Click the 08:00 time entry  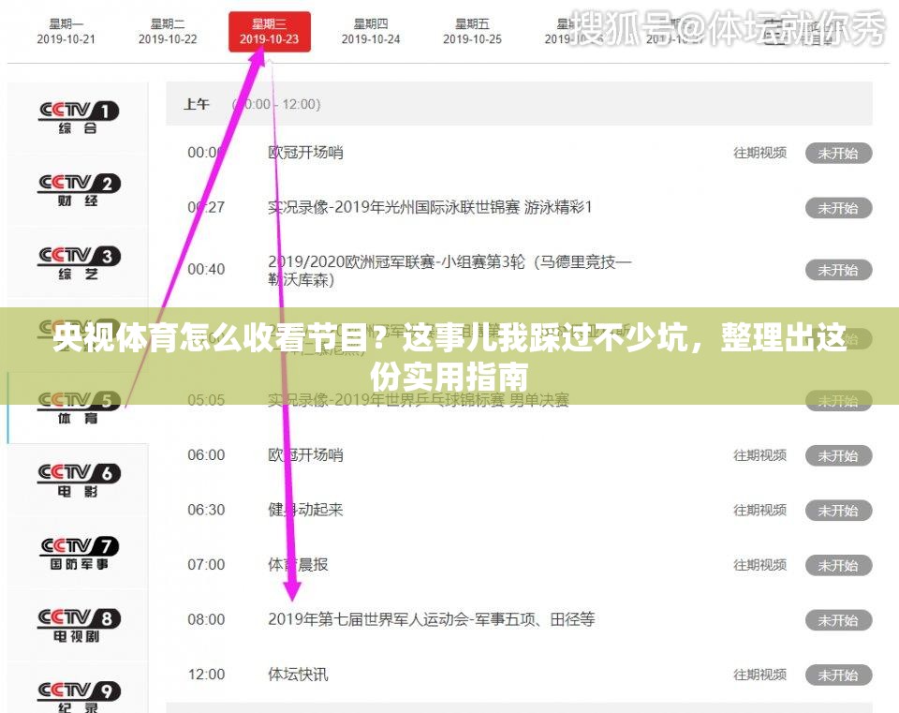(x=206, y=619)
